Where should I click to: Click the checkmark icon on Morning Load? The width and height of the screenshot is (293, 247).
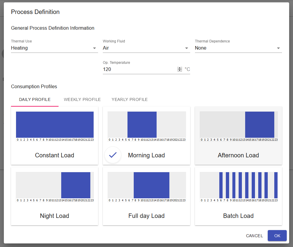coord(113,155)
